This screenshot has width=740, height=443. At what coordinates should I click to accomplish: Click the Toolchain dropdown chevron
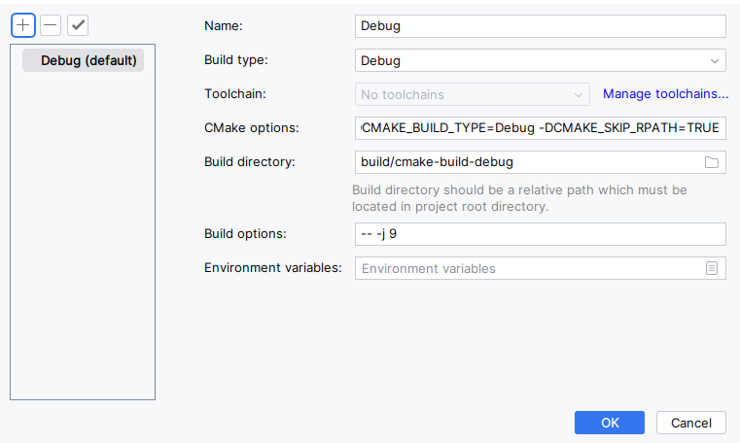pos(579,95)
